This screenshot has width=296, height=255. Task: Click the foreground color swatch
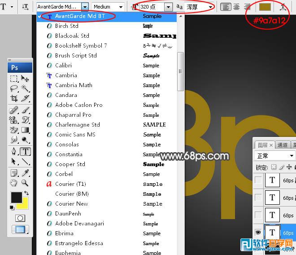(17, 198)
